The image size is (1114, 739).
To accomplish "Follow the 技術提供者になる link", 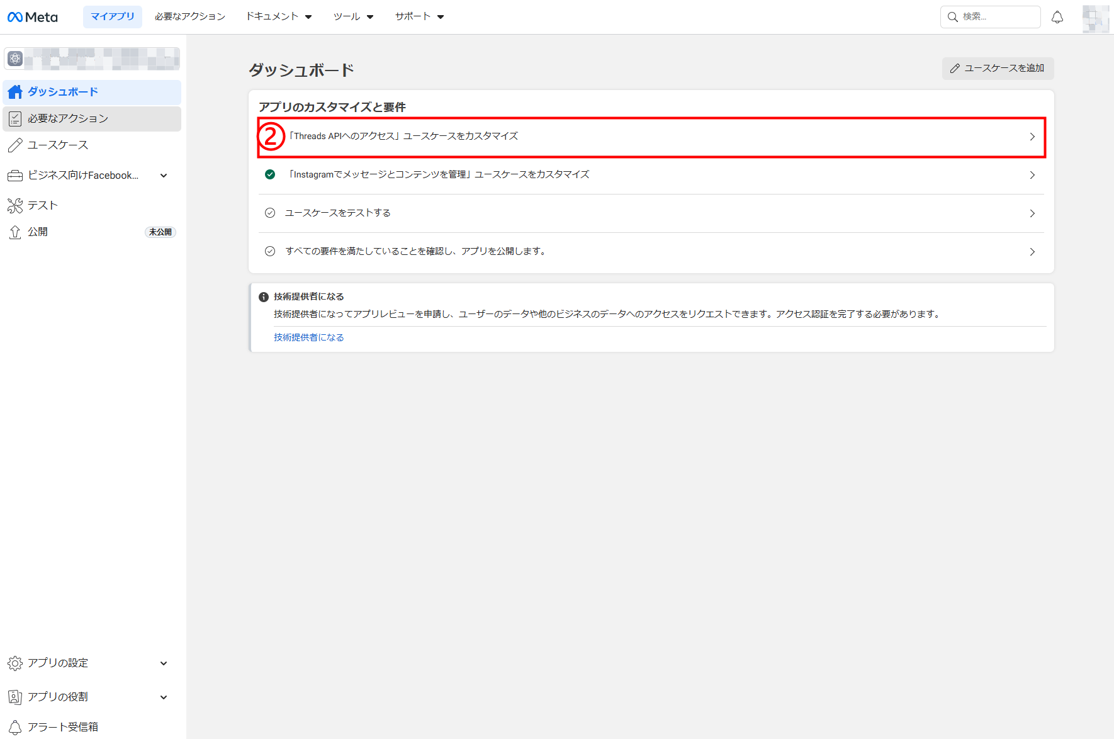I will 309,337.
